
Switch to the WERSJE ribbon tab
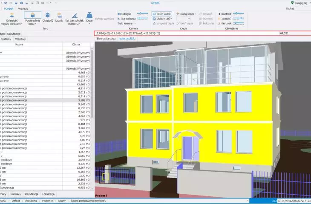coord(23,8)
